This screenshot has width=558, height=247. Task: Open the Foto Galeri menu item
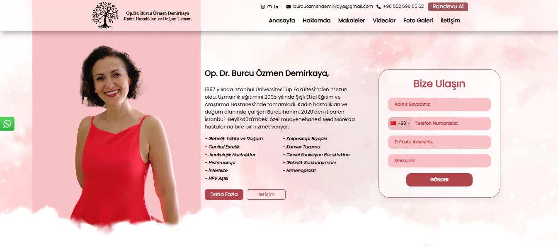418,21
